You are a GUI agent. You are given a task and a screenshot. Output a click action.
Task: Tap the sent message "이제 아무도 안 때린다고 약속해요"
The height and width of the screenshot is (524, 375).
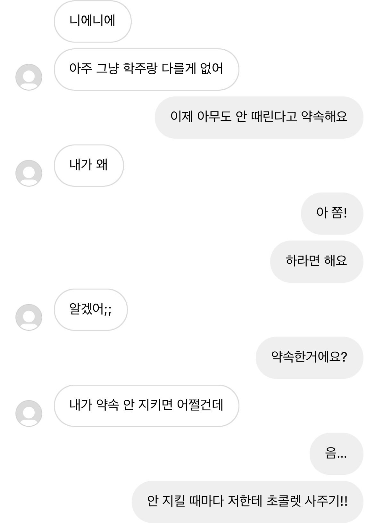tap(259, 118)
